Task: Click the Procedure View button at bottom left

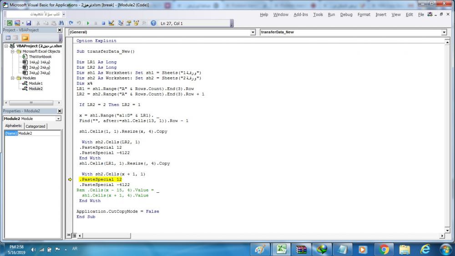Action: [x=69, y=236]
